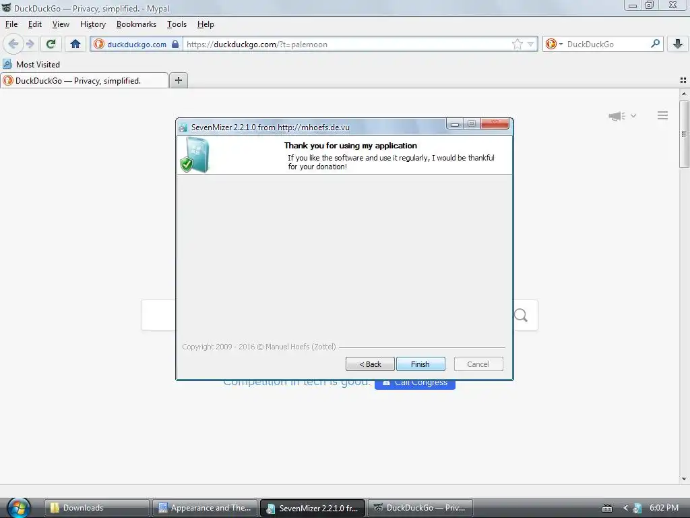
Task: Open the Help menu
Action: coord(206,24)
